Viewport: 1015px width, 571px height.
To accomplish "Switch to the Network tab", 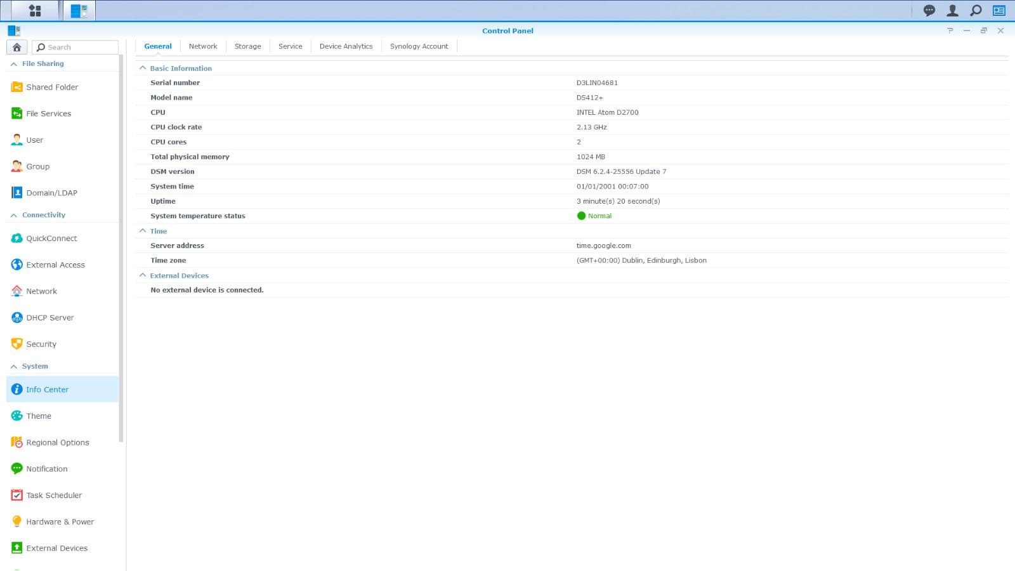I will (203, 46).
